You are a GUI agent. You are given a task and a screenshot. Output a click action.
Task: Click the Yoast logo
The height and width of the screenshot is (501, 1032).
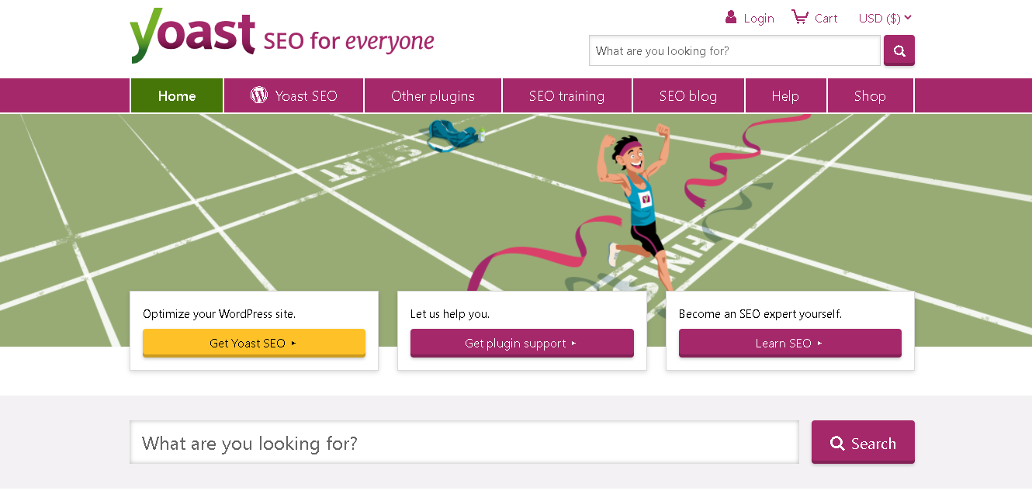coord(192,36)
